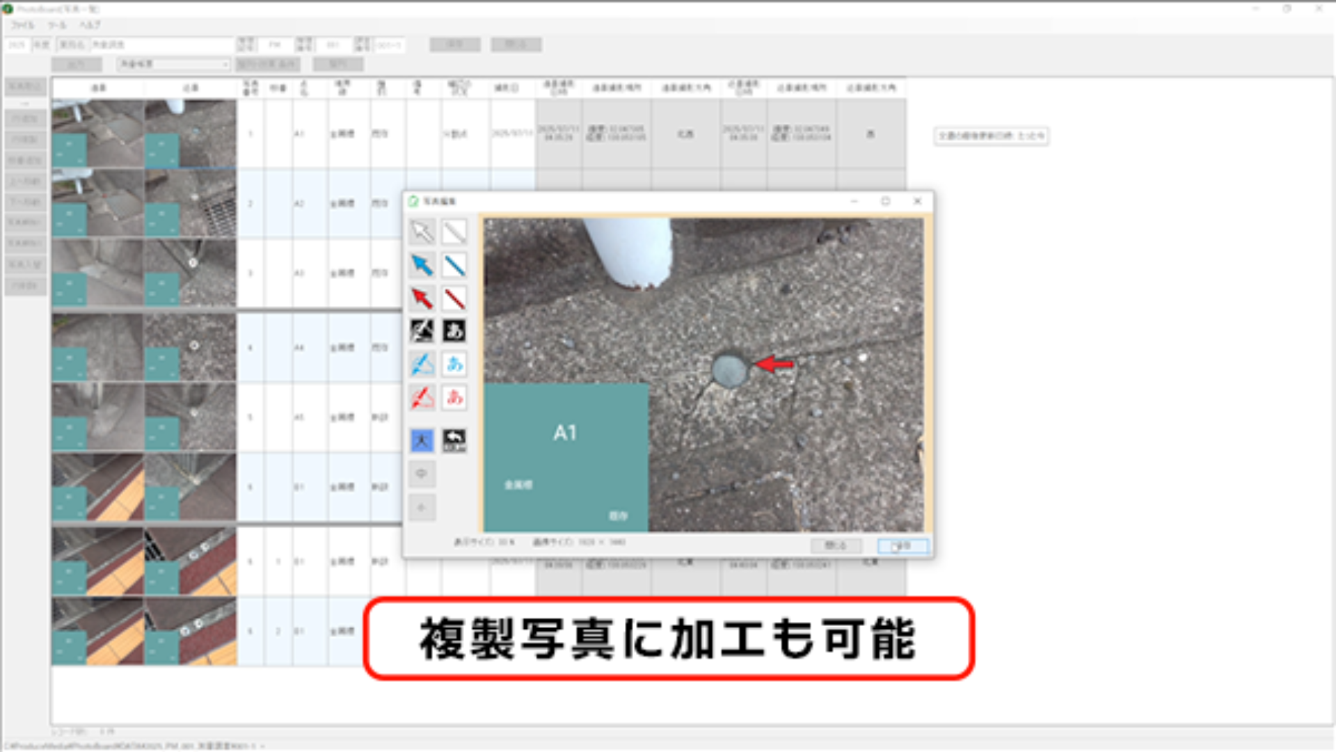Open the ツール menu
The image size is (1336, 752).
[57, 25]
